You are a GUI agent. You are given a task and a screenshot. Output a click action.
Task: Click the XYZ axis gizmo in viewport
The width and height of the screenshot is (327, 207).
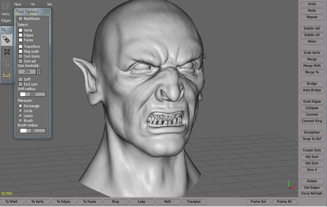tap(290, 185)
